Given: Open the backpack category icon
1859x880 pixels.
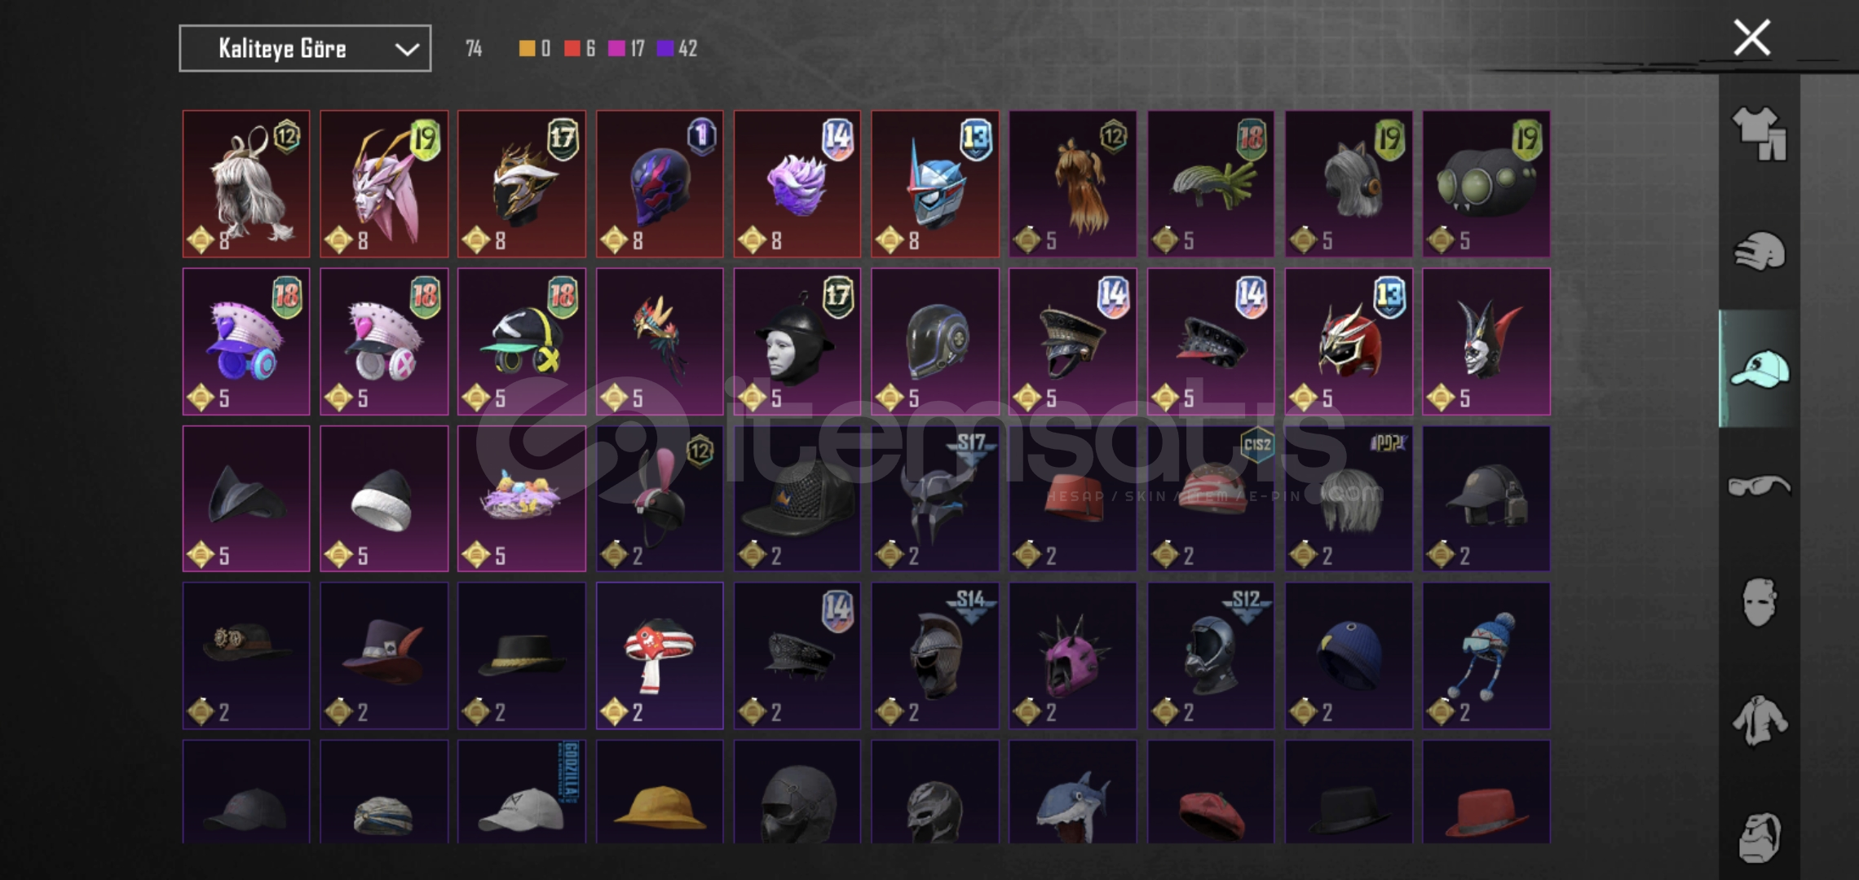Looking at the screenshot, I should coord(1759,836).
